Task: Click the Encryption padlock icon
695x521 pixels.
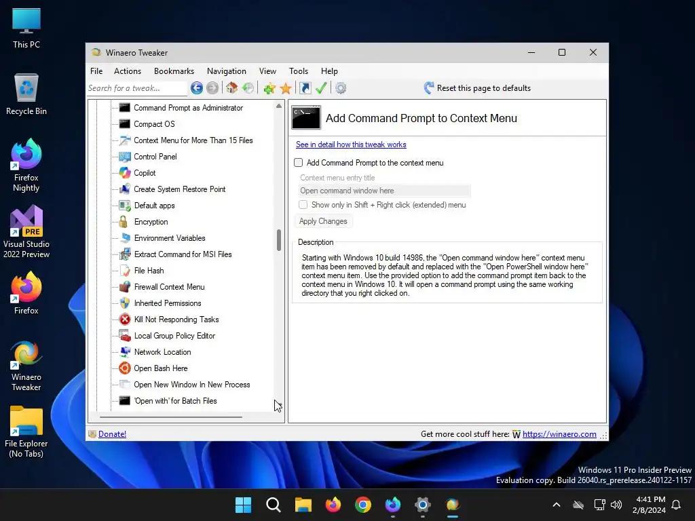Action: (124, 222)
